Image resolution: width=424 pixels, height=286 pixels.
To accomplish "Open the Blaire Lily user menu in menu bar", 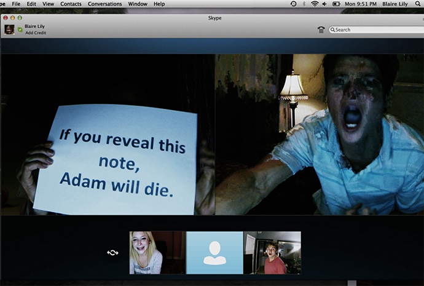I will tap(395, 4).
